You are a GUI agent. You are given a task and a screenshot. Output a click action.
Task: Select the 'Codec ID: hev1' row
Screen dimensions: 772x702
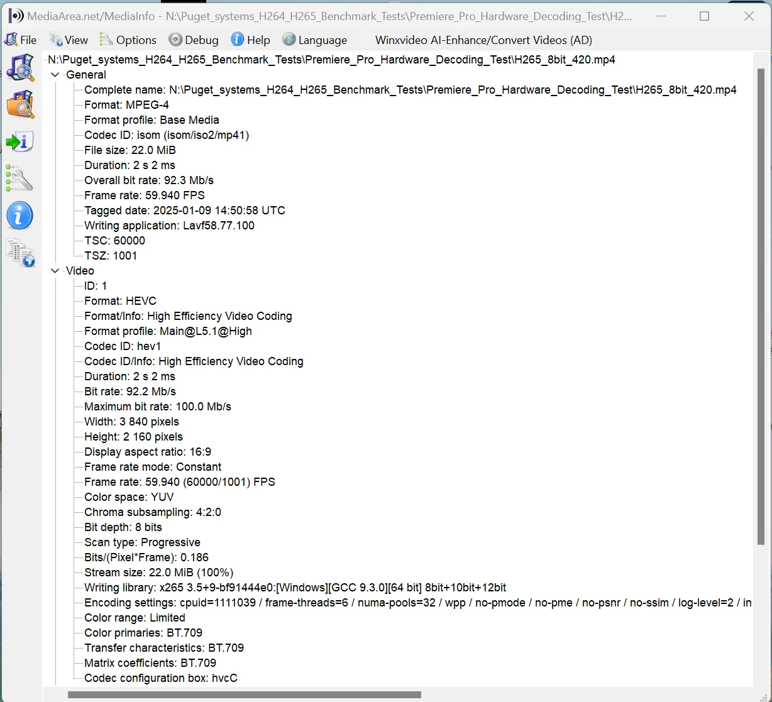(x=123, y=346)
